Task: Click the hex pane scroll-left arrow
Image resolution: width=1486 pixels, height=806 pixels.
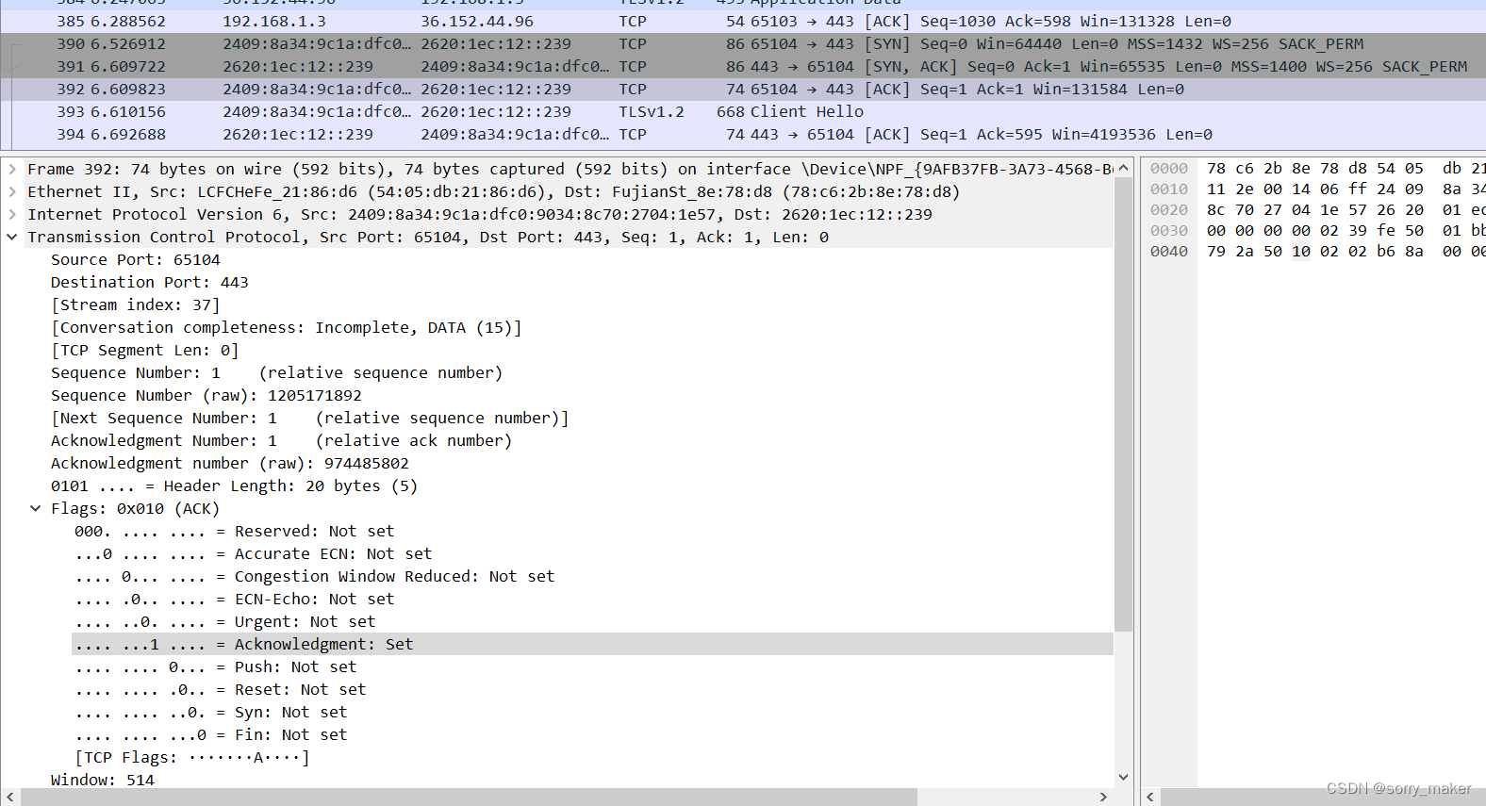Action: [1150, 798]
